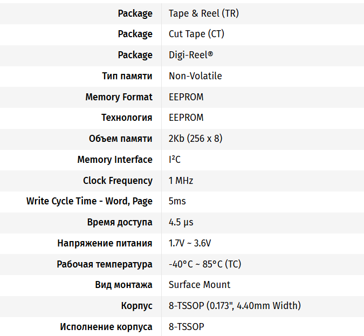Click the "Memory Format" label
This screenshot has height=336, width=364.
[x=119, y=97]
